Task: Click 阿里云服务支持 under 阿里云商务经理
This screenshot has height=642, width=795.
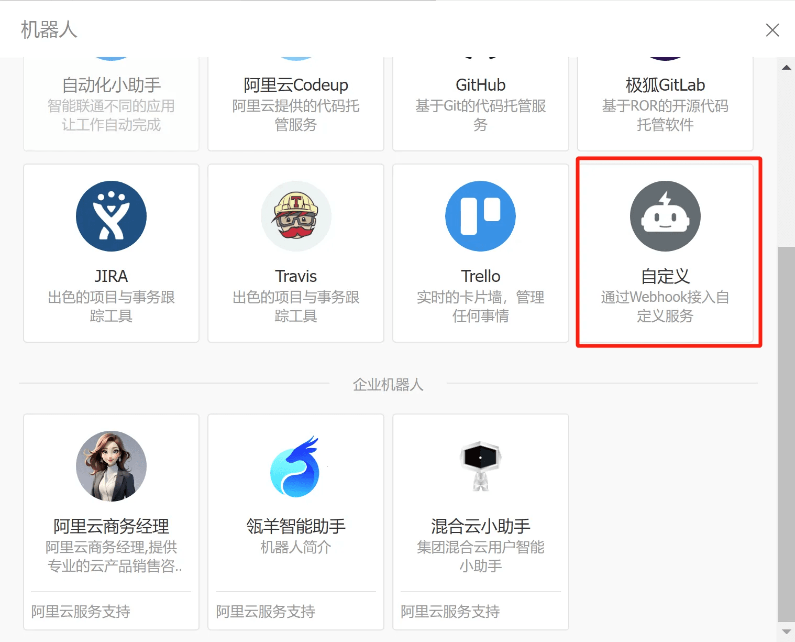Action: click(81, 612)
